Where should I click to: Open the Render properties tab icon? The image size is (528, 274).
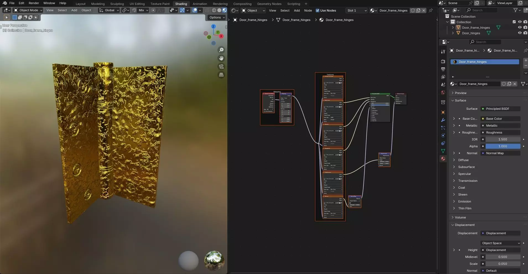pyautogui.click(x=443, y=61)
